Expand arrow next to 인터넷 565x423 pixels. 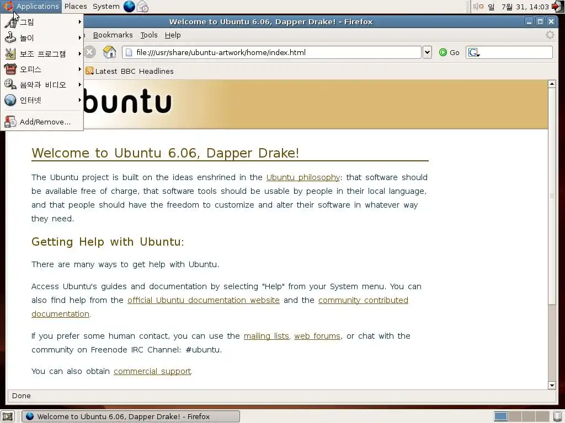click(79, 100)
